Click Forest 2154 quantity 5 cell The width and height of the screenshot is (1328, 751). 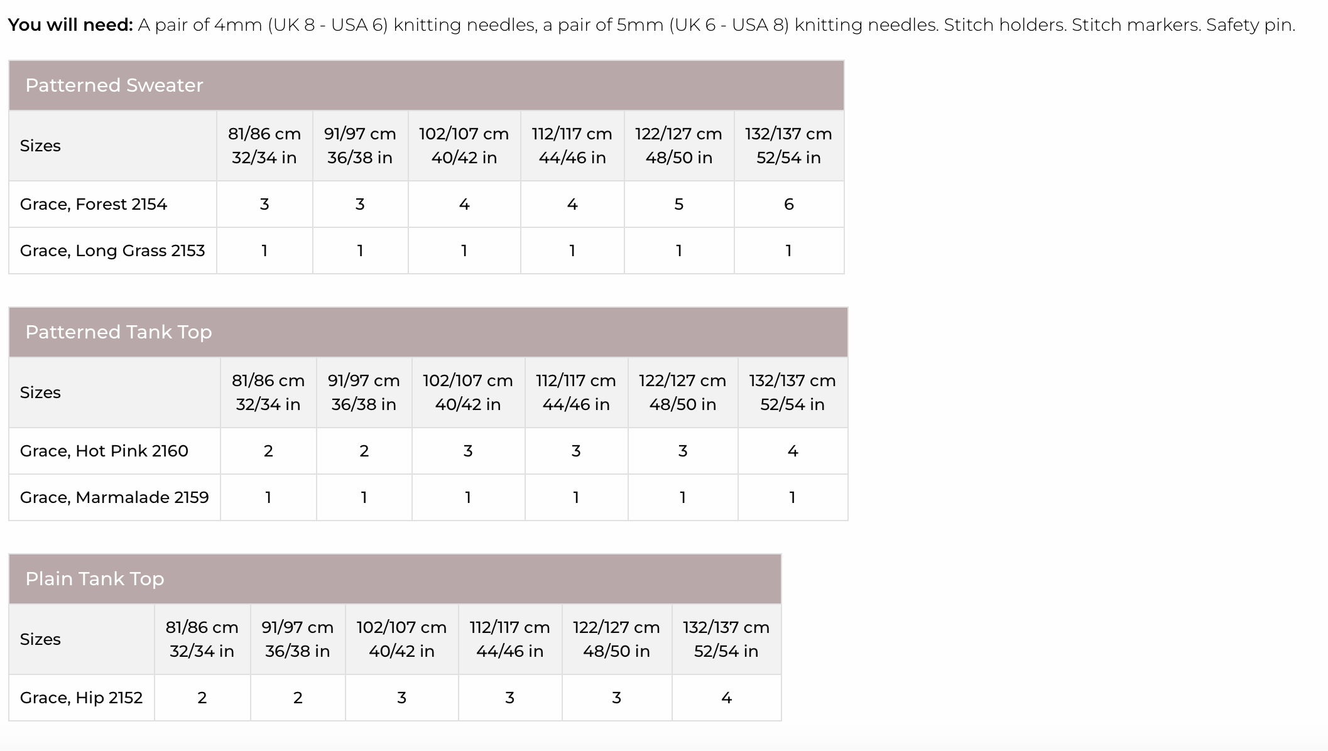679,204
